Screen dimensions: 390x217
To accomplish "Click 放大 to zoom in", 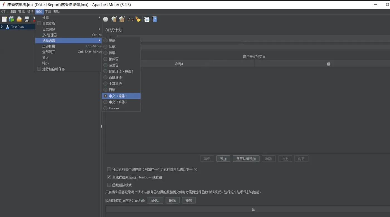I will [x=69, y=57].
